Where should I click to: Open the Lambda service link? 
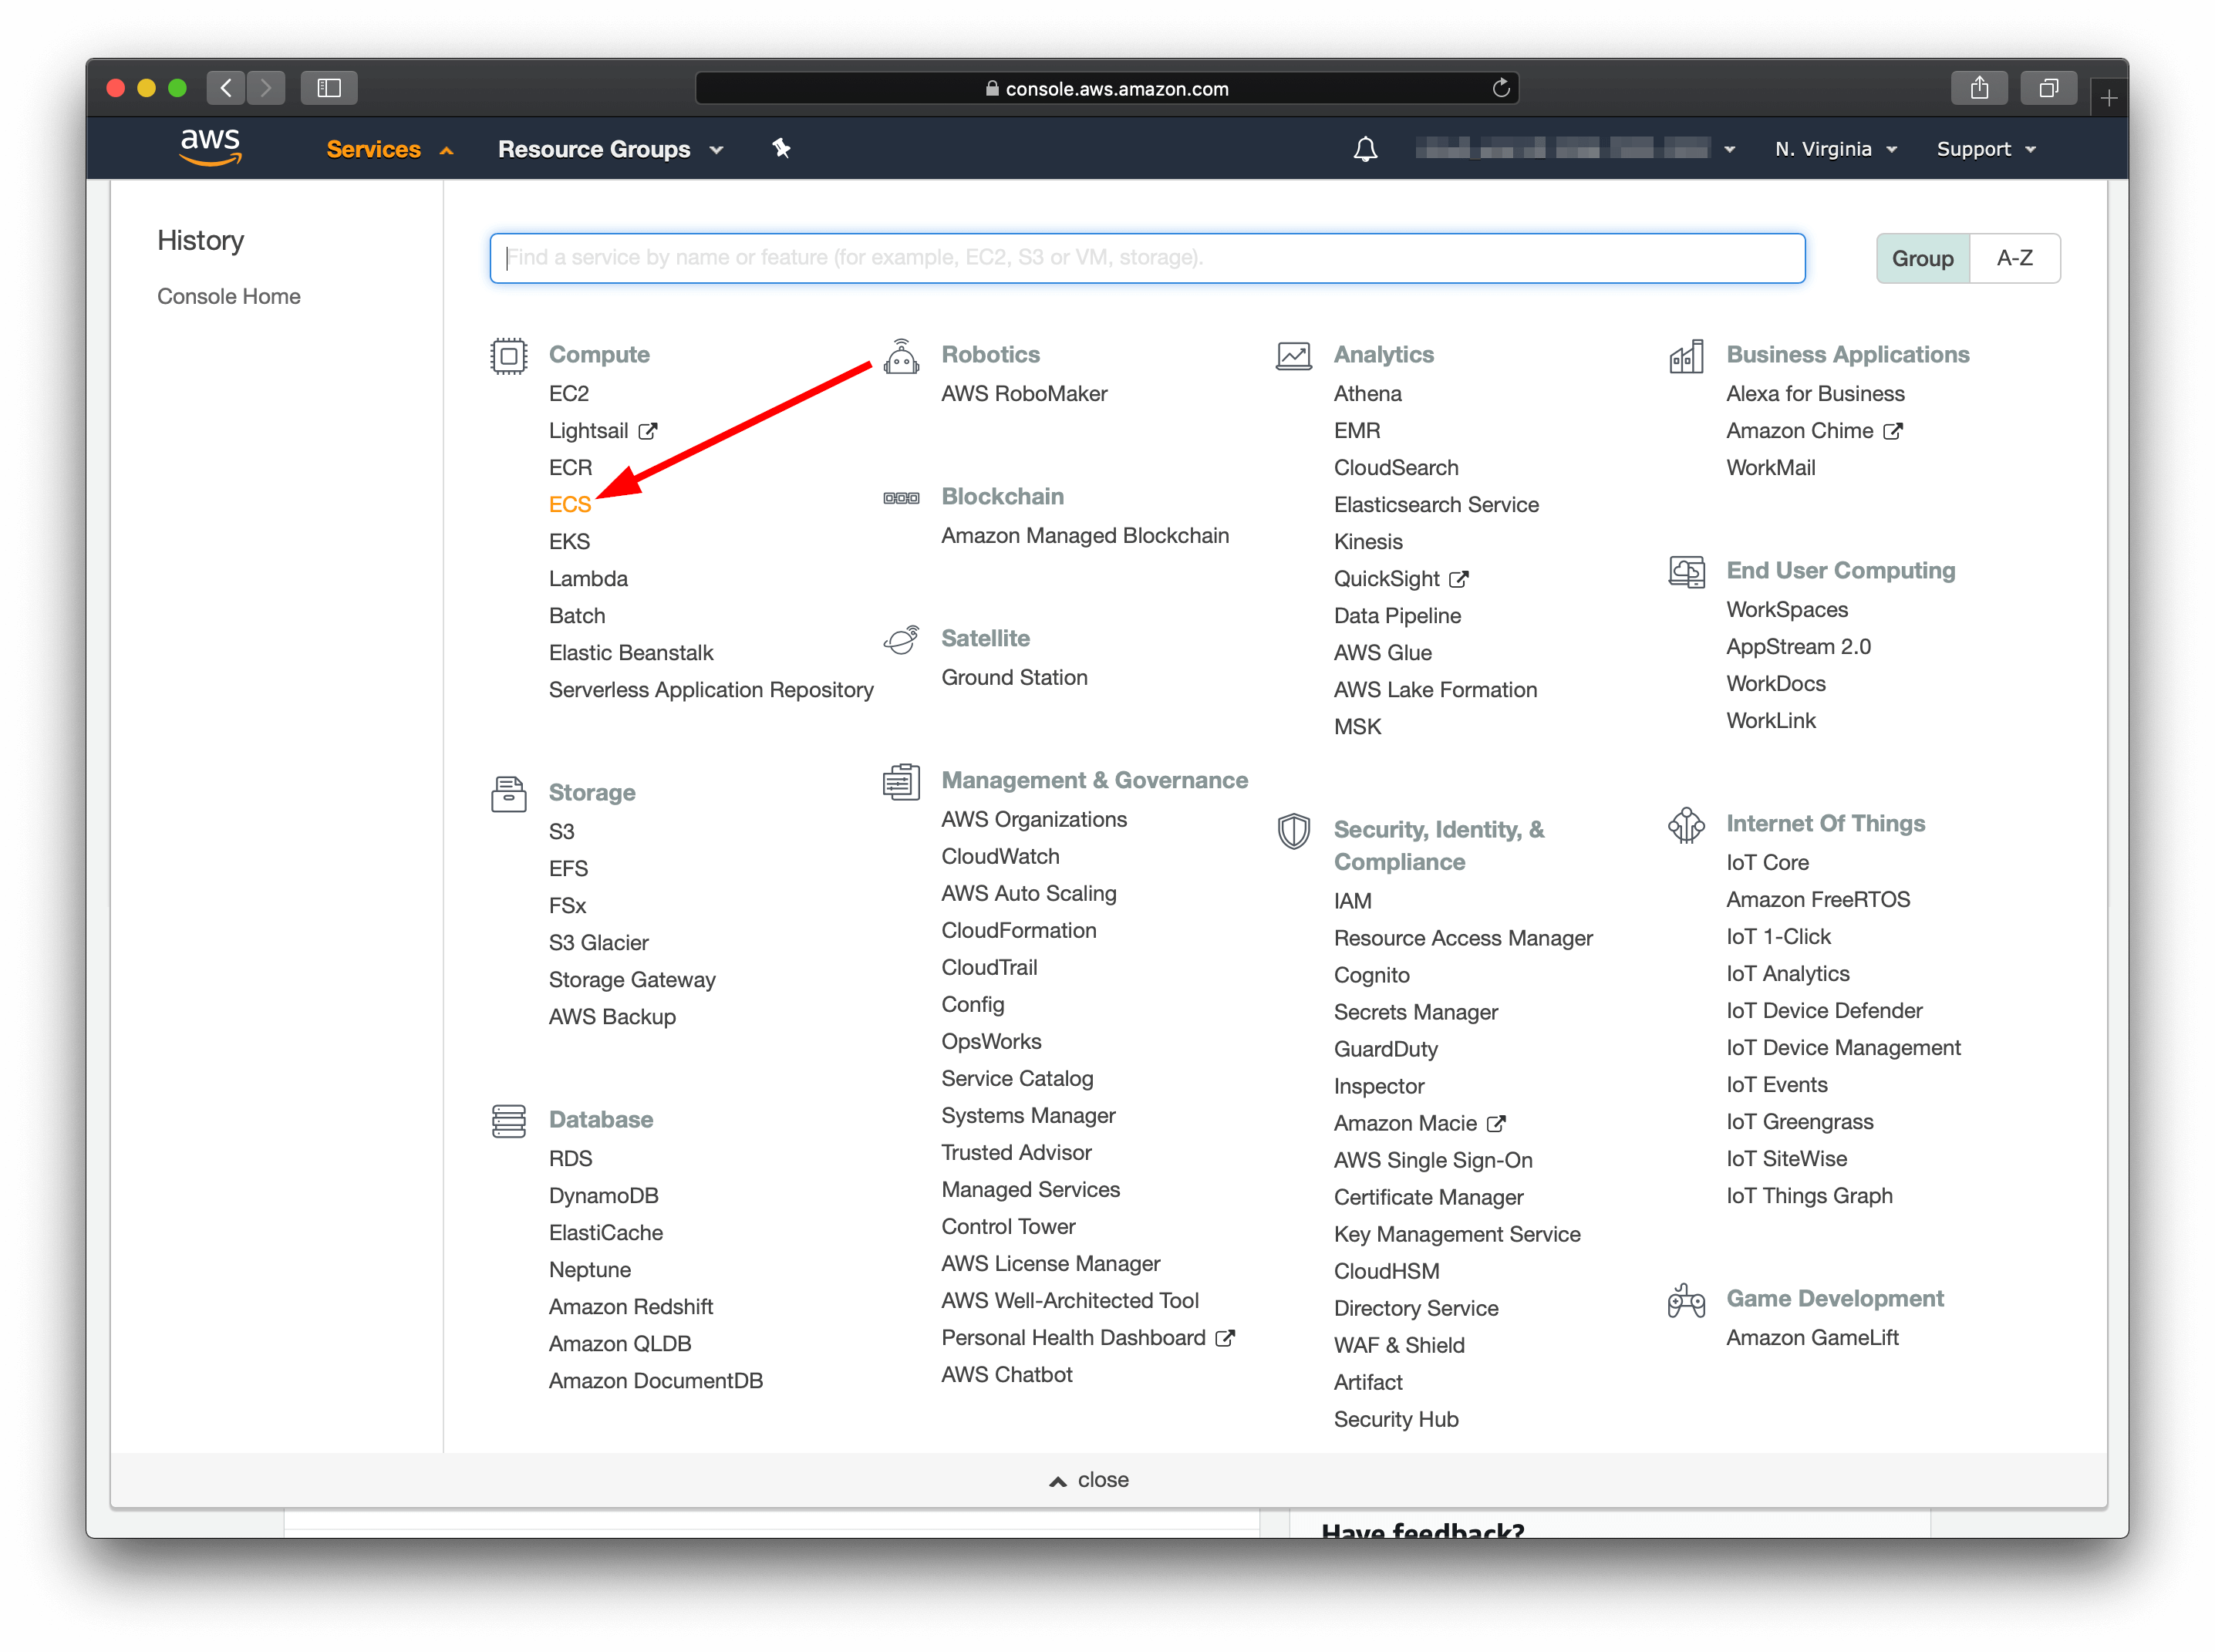[x=588, y=578]
